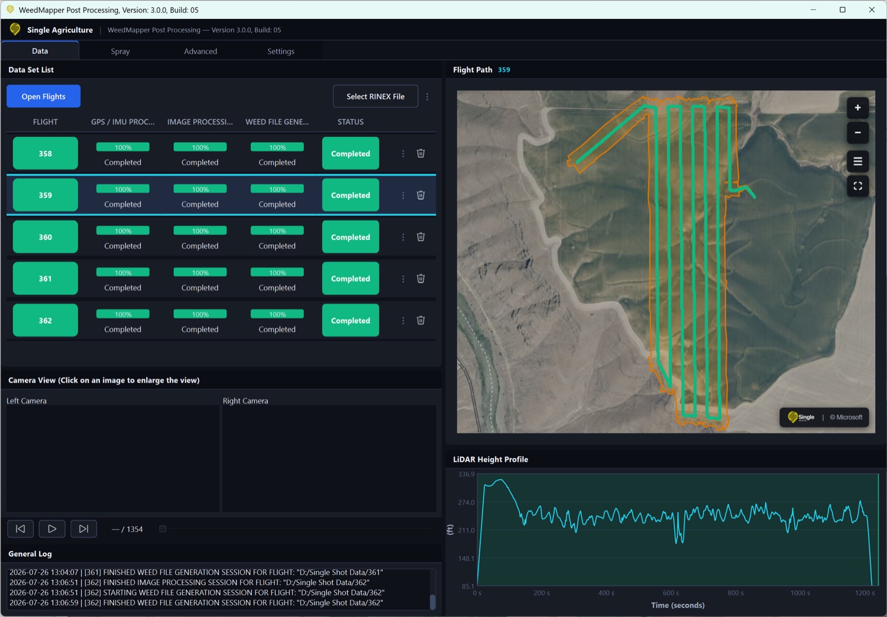Image resolution: width=887 pixels, height=617 pixels.
Task: Click Completed status button for flight 362
Action: click(351, 320)
